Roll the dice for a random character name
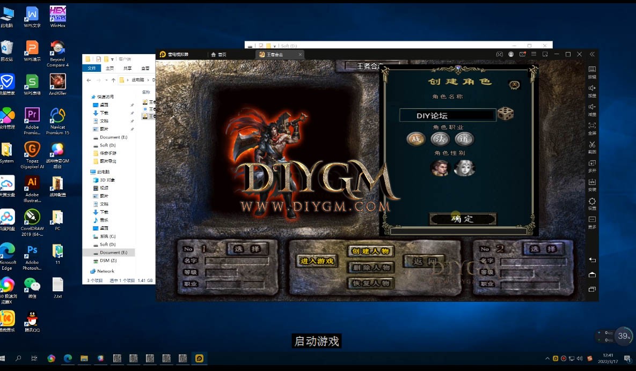Screen dimensions: 636x371 click(x=506, y=114)
